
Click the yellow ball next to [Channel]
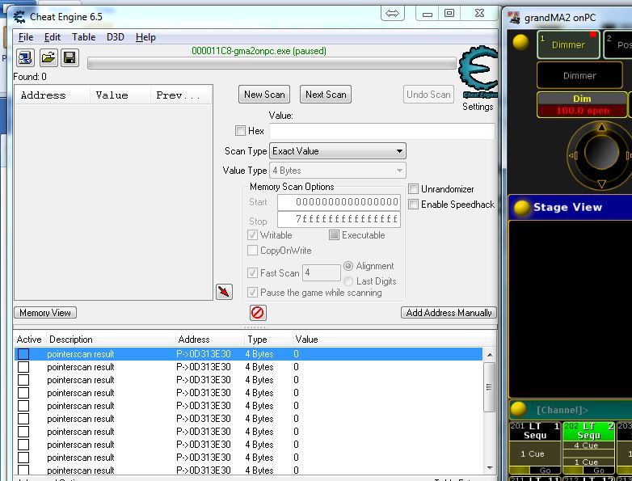click(518, 409)
